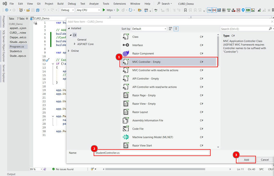
Task: Click the red braces toolbar icon
Action: tap(214, 10)
